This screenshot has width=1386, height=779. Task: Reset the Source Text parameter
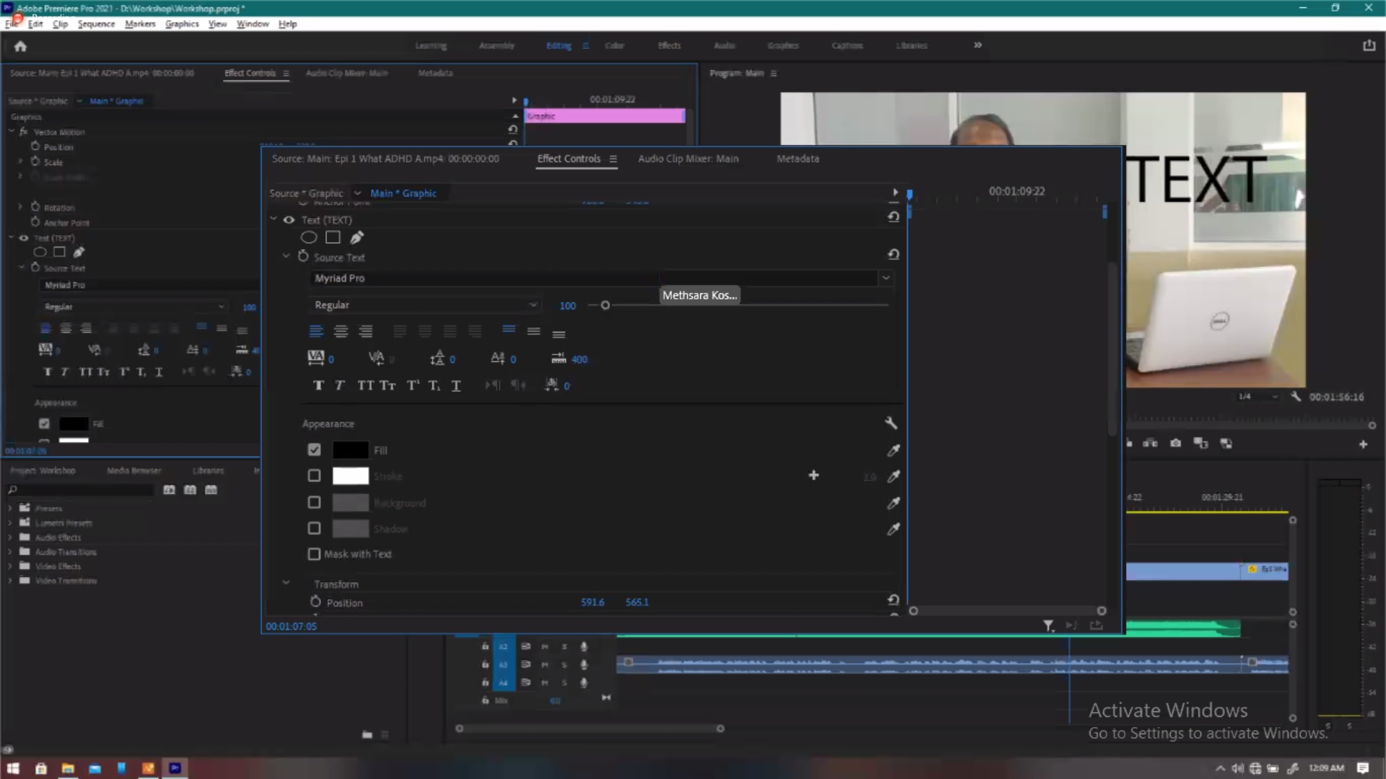click(893, 255)
